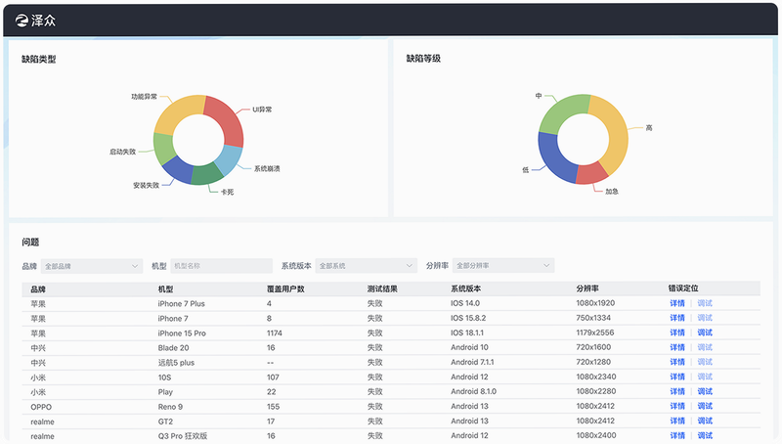Click the 缺陷类型 panel title
Screen dimensions: 782x444
point(39,60)
